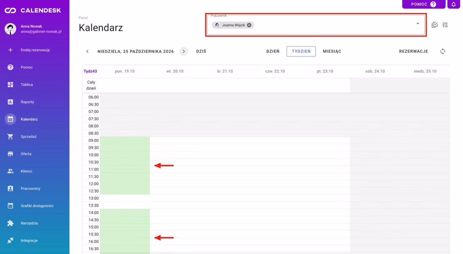Image resolution: width=463 pixels, height=254 pixels.
Task: Open Raporty chart icon
Action: tap(10, 102)
